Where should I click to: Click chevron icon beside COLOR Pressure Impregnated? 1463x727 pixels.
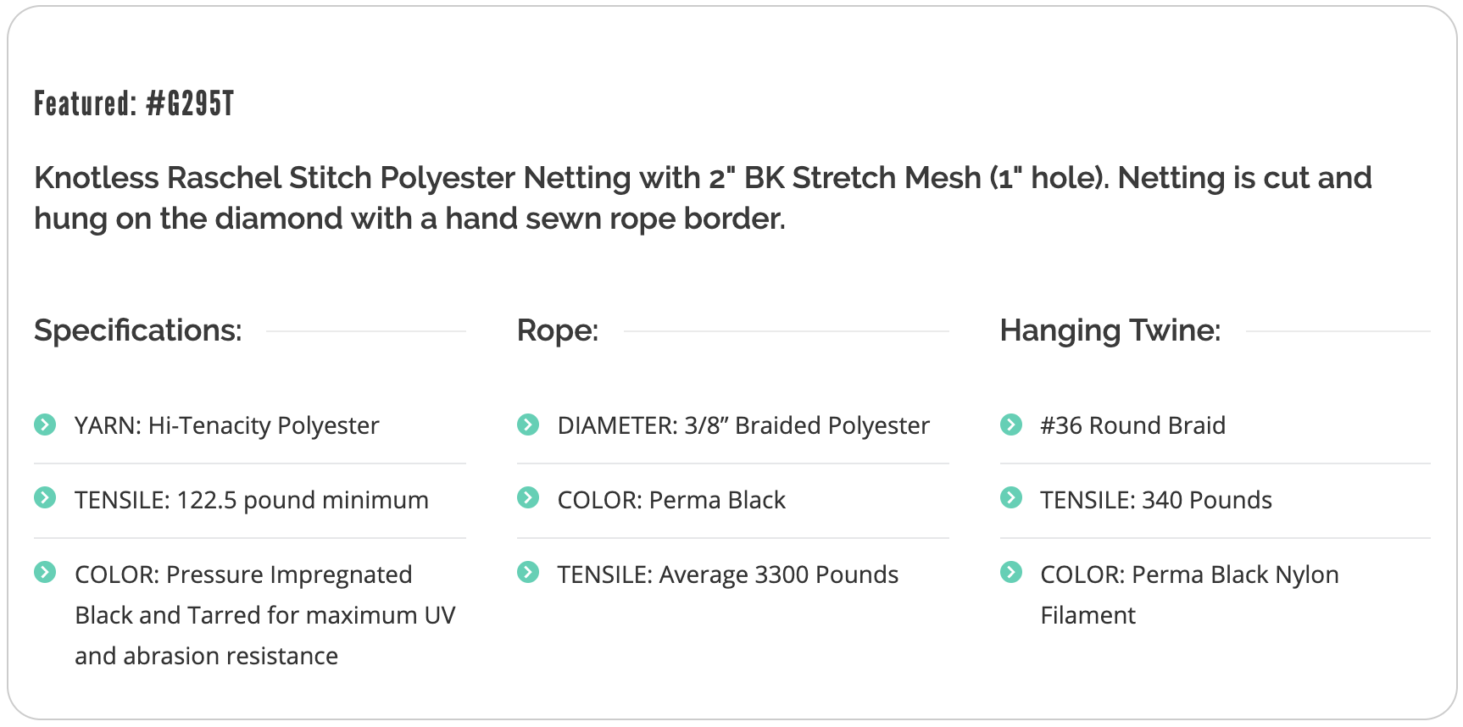[x=45, y=572]
